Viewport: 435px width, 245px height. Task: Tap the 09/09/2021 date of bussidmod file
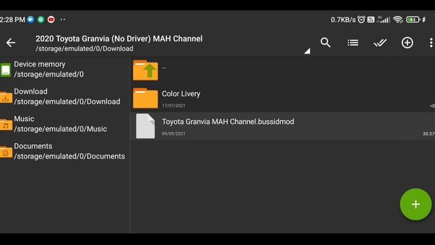173,133
